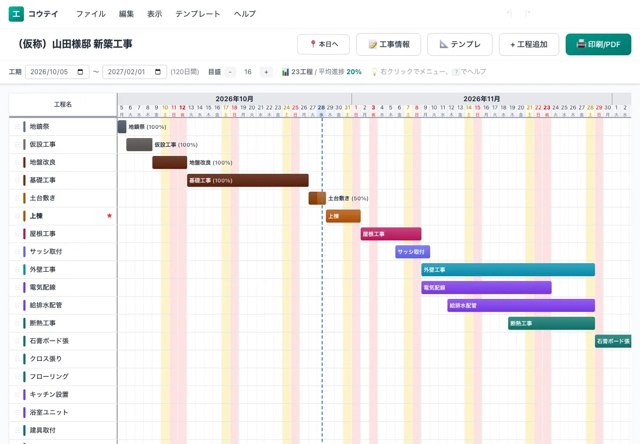Select the 地鎮祭 gantt bar
640x444 pixels.
pyautogui.click(x=122, y=127)
